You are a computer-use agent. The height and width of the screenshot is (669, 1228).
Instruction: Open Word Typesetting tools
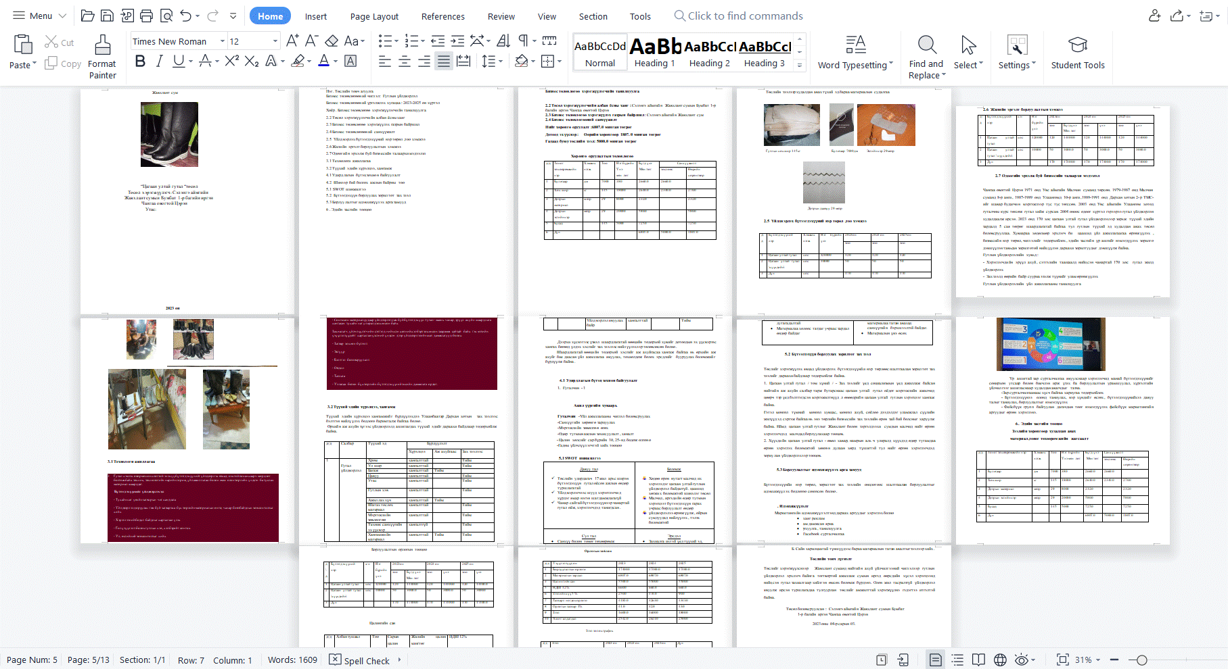coord(855,53)
